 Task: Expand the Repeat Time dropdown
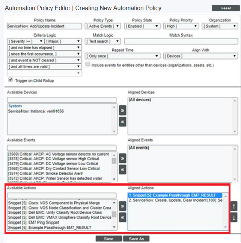(x=122, y=56)
